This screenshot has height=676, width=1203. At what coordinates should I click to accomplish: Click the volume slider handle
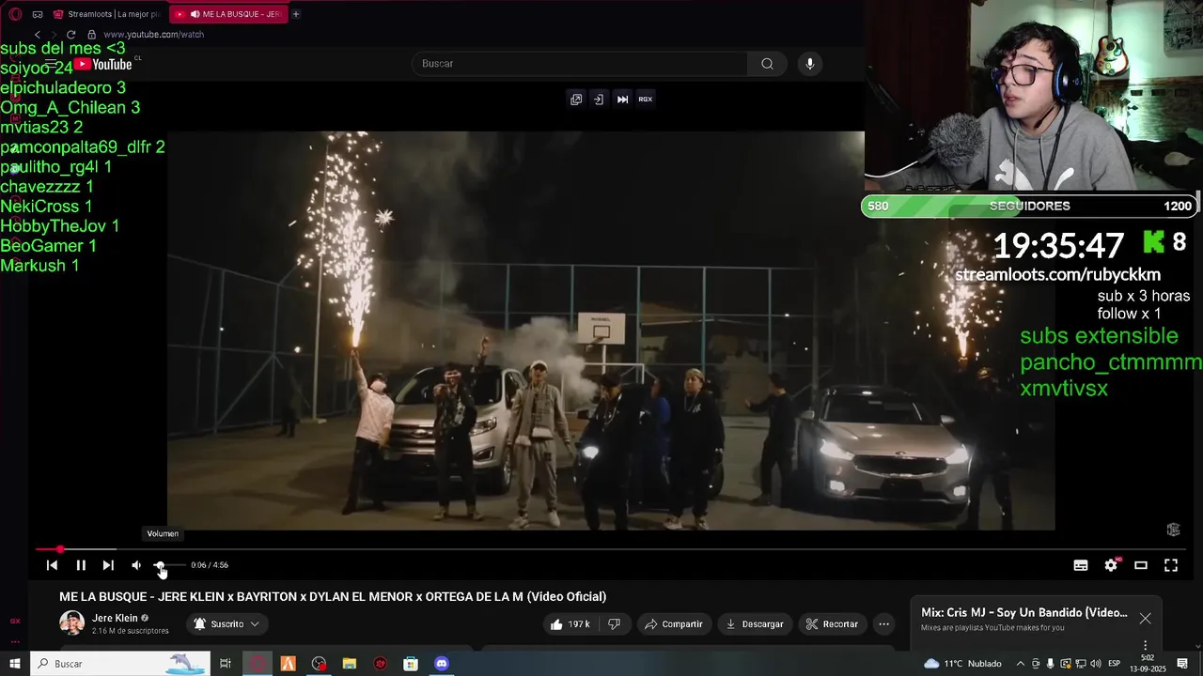point(159,565)
